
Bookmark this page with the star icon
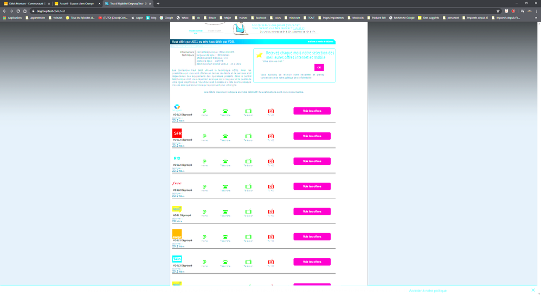coord(498,11)
